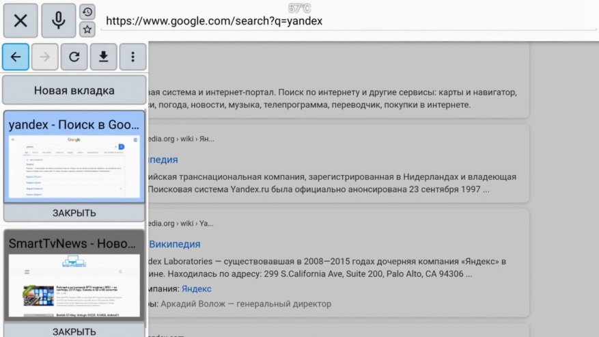Follow the Яндекс parent company link
The width and height of the screenshot is (599, 337).
pos(196,288)
